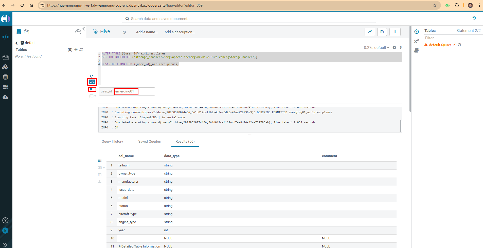This screenshot has width=483, height=248.
Task: Switch to Query History tab
Action: point(112,142)
